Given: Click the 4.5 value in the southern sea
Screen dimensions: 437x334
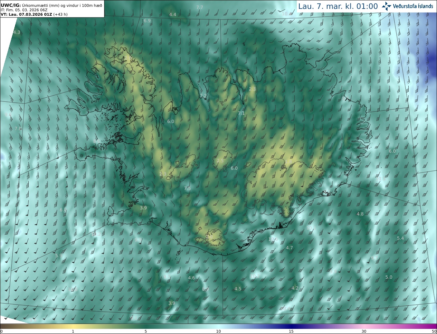Looking at the screenshot, I should [238, 289].
